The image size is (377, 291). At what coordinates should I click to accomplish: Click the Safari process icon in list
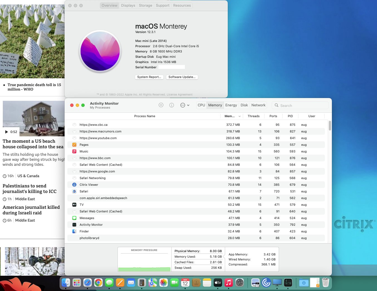pyautogui.click(x=74, y=191)
